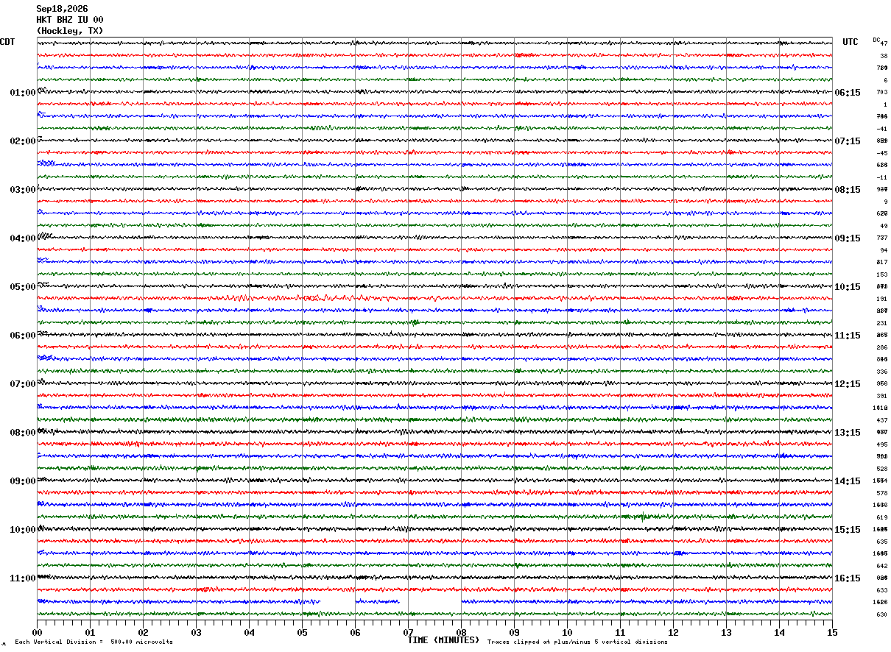Select the 11:00 CDT time label

(23, 578)
